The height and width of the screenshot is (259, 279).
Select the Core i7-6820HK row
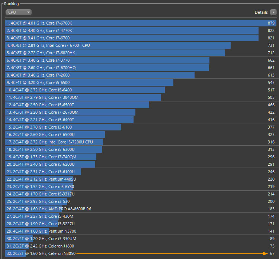tap(141, 53)
